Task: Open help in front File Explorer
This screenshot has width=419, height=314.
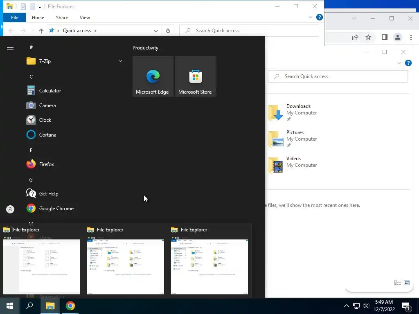Action: pos(319,17)
